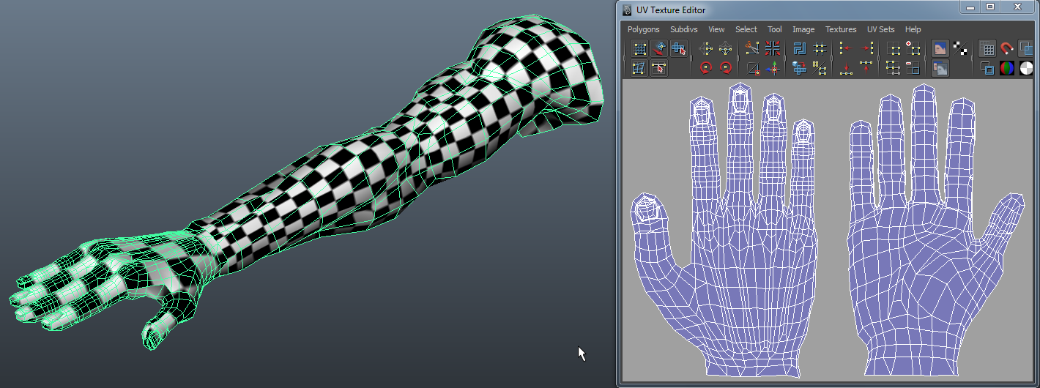Show RGB channels using colored sphere icon
The image size is (1040, 388).
[1007, 68]
